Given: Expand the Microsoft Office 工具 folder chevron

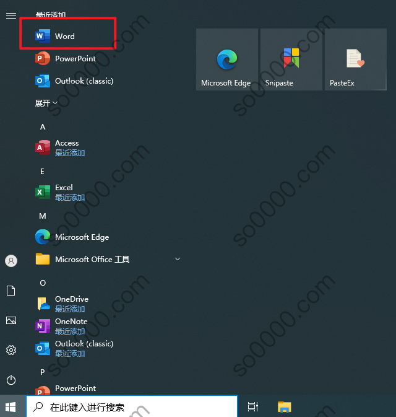Looking at the screenshot, I should 178,259.
